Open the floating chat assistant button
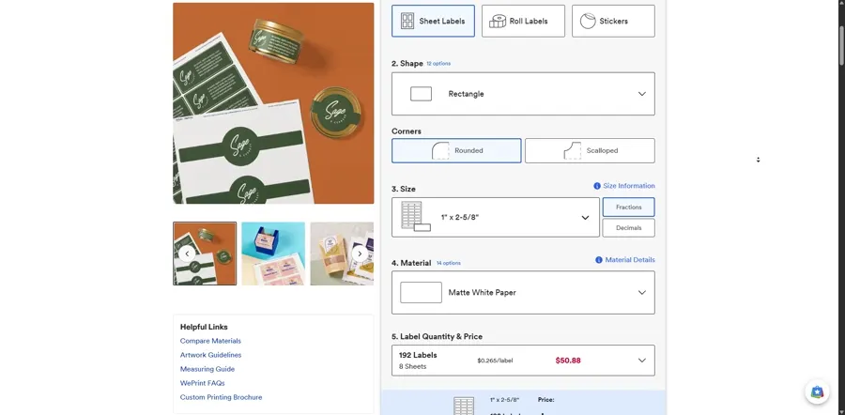The image size is (845, 415). coord(817,392)
